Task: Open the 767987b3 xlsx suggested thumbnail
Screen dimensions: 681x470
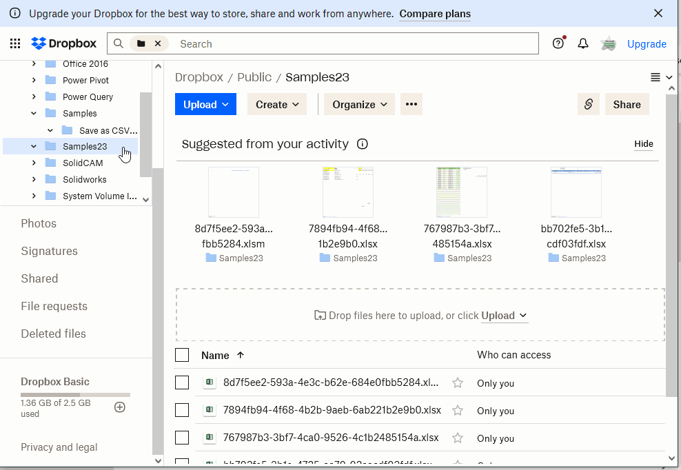Action: pos(462,192)
